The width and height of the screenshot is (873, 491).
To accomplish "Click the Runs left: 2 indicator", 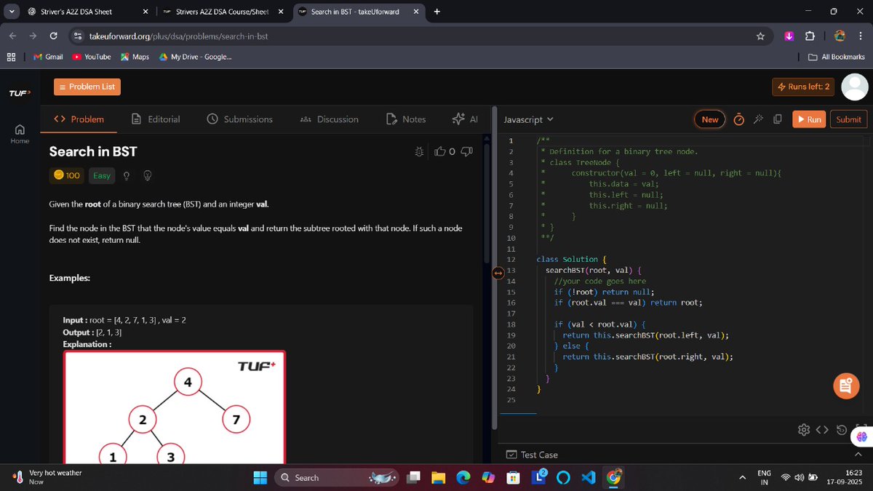I will point(803,87).
